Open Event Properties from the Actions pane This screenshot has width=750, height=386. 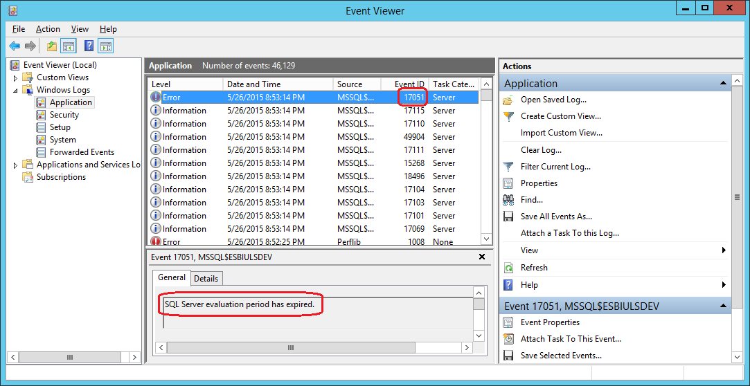(550, 322)
